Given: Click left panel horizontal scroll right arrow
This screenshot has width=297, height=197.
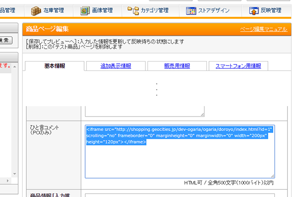Looking at the screenshot, I should tap(7, 181).
